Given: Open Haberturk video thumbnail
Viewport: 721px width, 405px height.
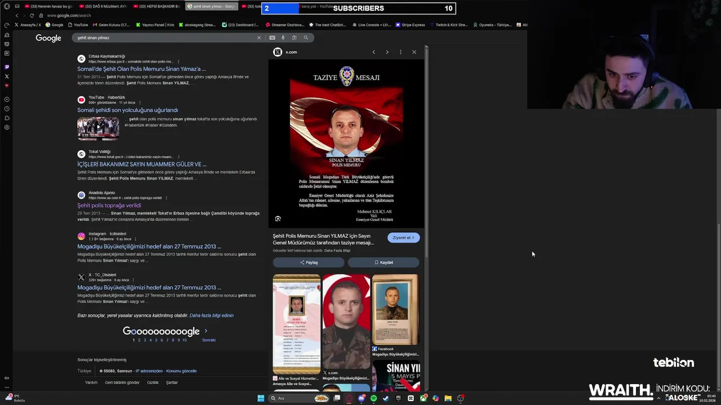Looking at the screenshot, I should [98, 128].
